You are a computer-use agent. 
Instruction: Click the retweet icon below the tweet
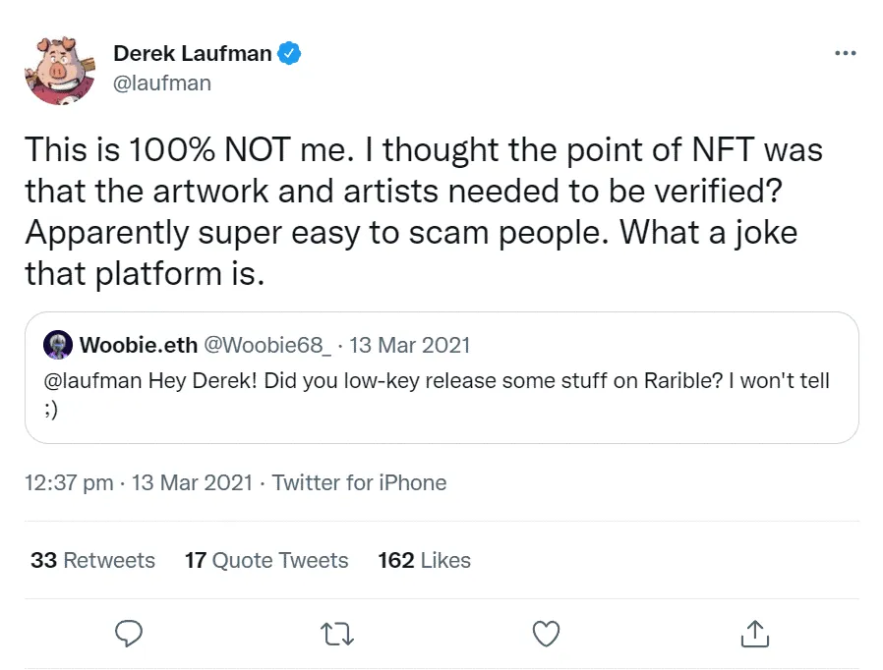point(337,634)
